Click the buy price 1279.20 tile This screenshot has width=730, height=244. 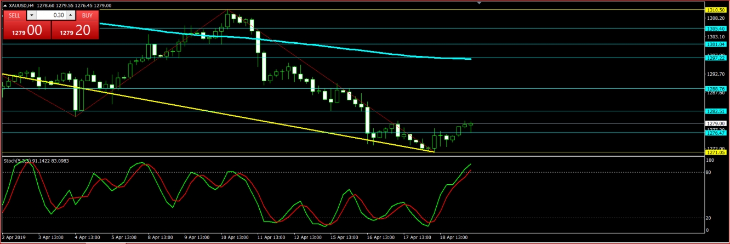point(75,31)
